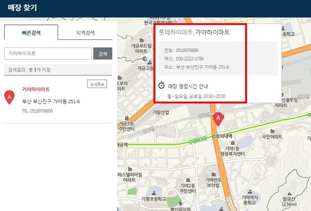Click the 파스텔하이빌 아파트 map label

pyautogui.click(x=130, y=177)
